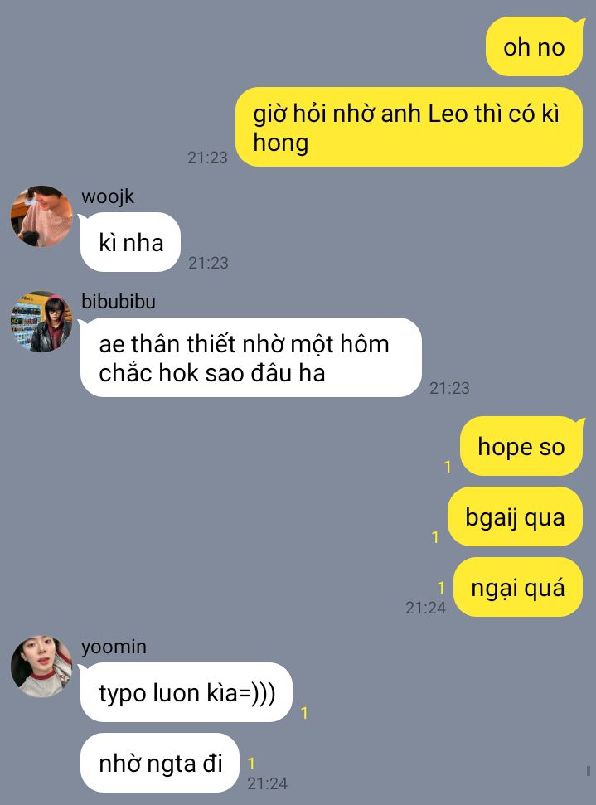Tap the username yoomin
This screenshot has width=596, height=805.
pyautogui.click(x=114, y=647)
